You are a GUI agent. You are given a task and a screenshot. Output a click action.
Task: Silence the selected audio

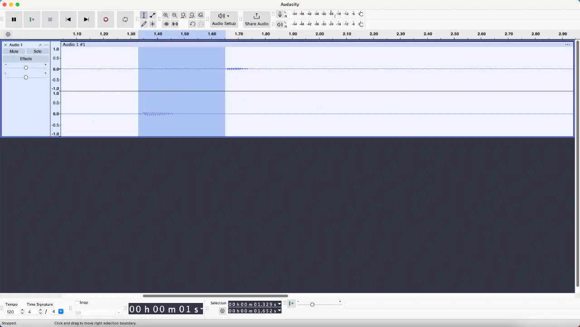[x=175, y=24]
